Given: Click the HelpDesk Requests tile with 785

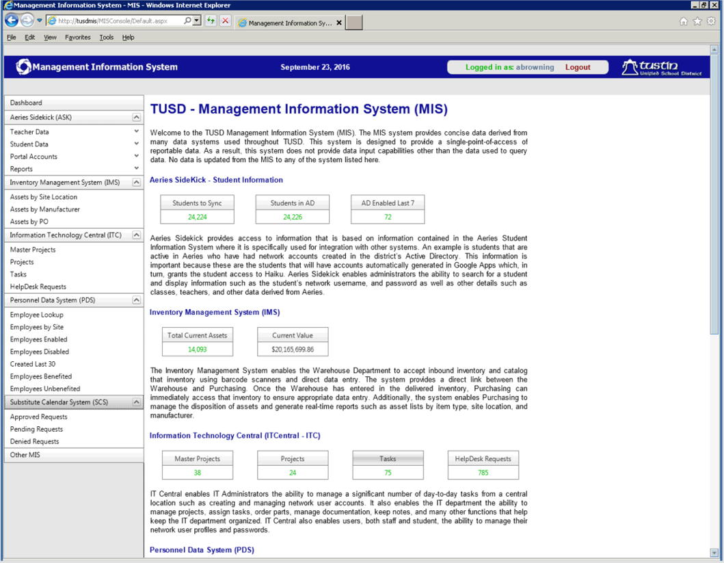Looking at the screenshot, I should (x=483, y=465).
